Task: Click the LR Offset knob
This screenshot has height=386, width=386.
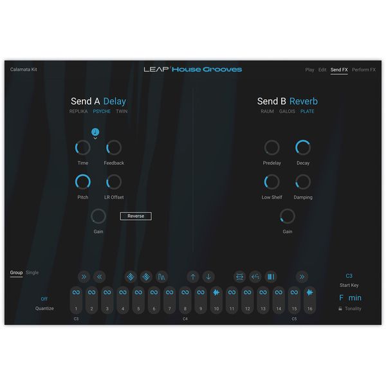Action: click(114, 182)
